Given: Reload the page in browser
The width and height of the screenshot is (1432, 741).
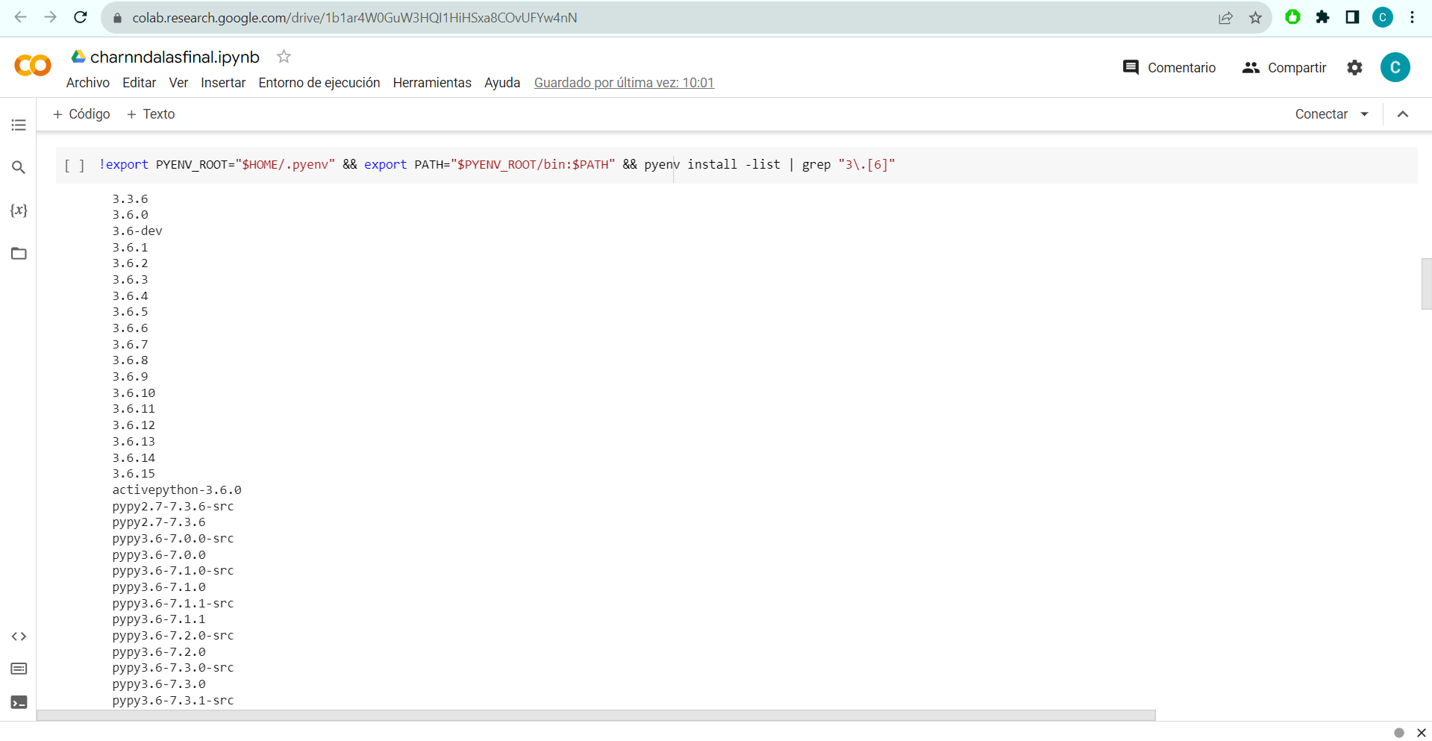Looking at the screenshot, I should click(x=81, y=17).
